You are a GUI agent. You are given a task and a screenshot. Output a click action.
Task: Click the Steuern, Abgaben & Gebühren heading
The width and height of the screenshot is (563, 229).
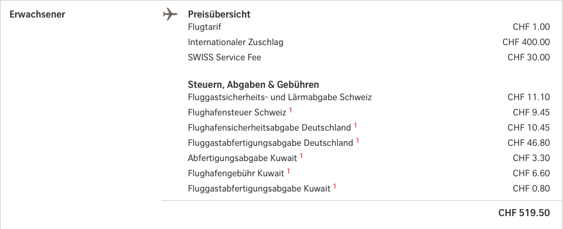pyautogui.click(x=254, y=85)
